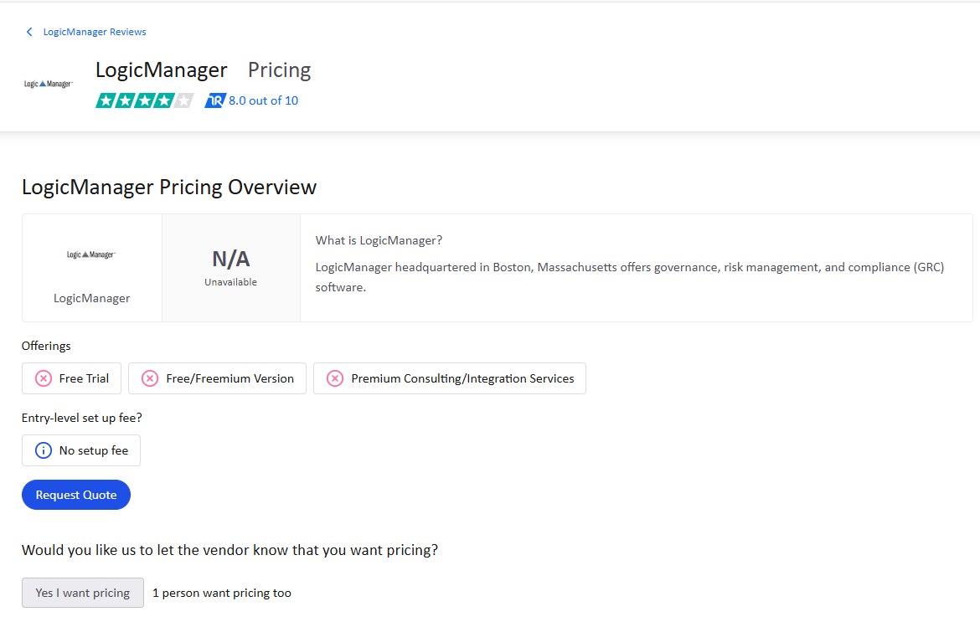Select the No setup fee chip
The height and width of the screenshot is (627, 980).
[x=81, y=450]
